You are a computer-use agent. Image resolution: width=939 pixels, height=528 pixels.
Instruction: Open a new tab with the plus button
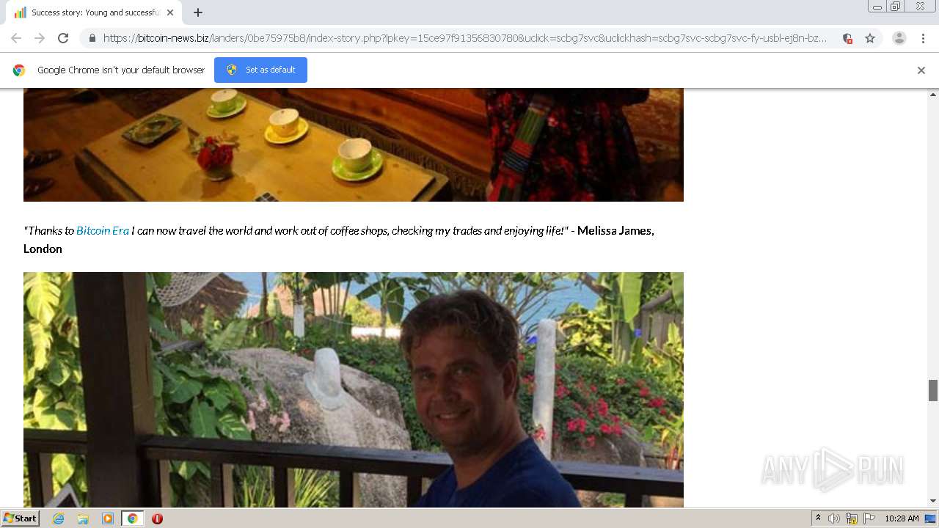point(198,12)
